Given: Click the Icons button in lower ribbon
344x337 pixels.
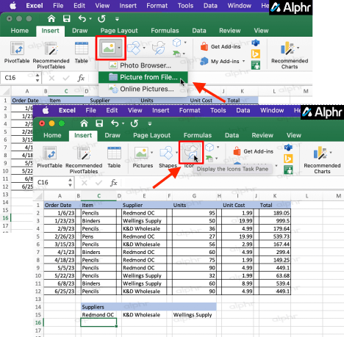Looking at the screenshot, I should tap(191, 153).
